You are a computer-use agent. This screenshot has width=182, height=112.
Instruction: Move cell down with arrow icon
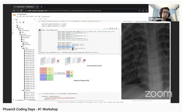pyautogui.click(x=106, y=28)
